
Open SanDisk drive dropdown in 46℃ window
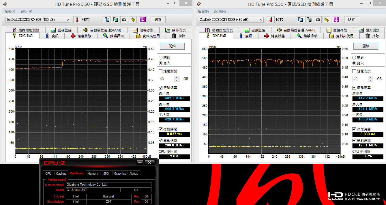pos(231,20)
